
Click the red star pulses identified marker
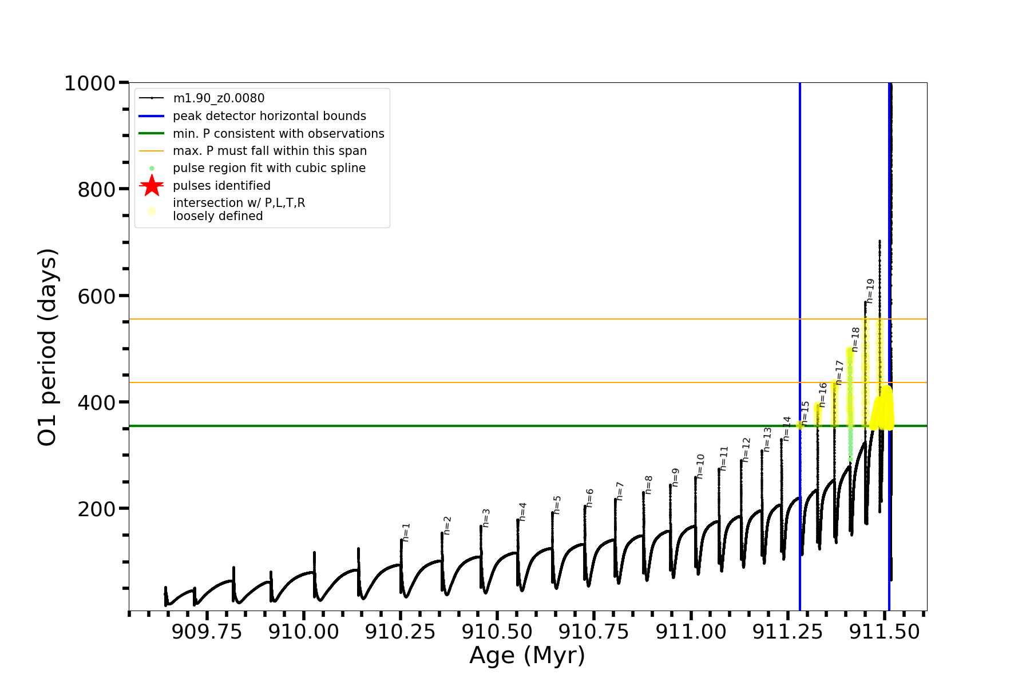pos(152,186)
